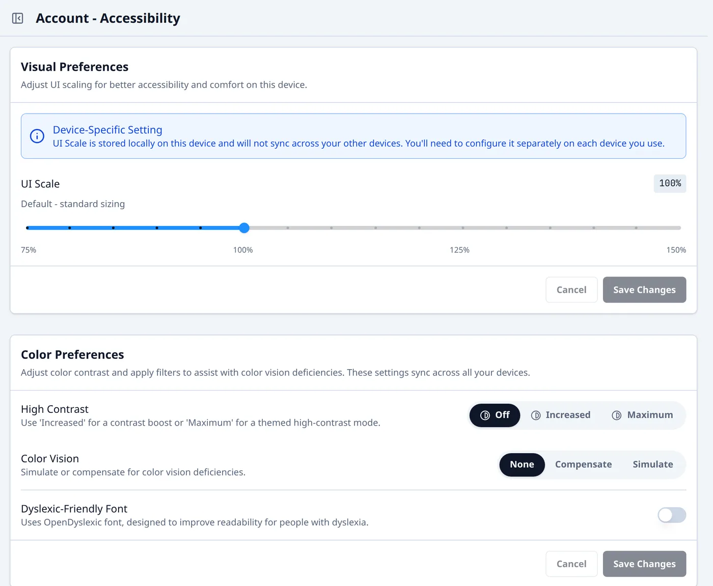Click the Color Vision label
Image resolution: width=713 pixels, height=586 pixels.
pos(50,459)
